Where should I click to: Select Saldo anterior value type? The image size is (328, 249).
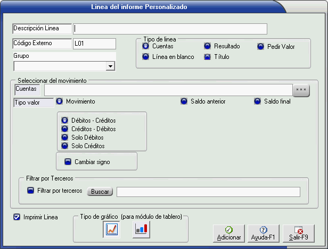click(184, 101)
